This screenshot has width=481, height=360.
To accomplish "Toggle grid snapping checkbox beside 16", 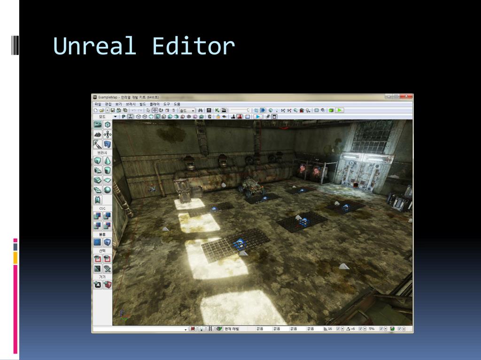I will click(338, 329).
